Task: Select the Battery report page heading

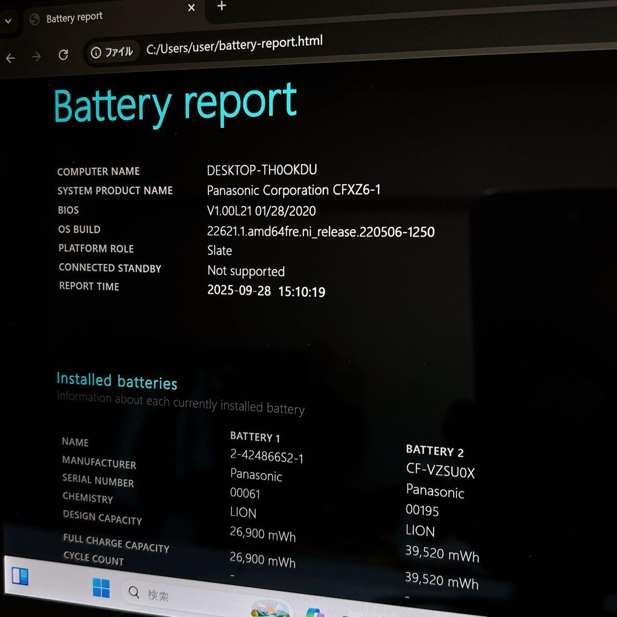Action: [x=174, y=103]
